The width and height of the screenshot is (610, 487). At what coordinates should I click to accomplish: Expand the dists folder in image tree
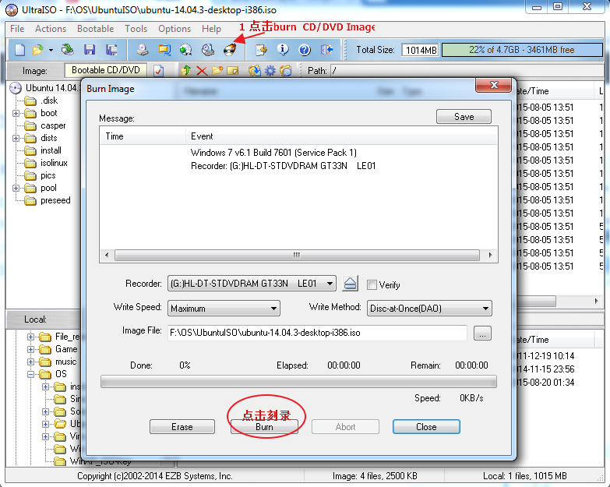(16, 138)
